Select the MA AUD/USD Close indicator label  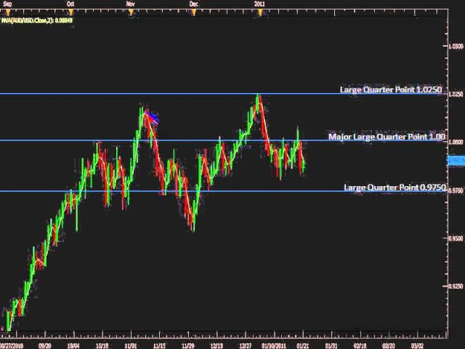pos(37,20)
